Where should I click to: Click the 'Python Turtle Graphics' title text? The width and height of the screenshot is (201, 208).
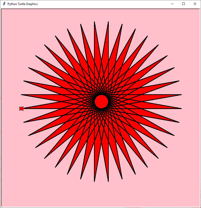coord(23,4)
